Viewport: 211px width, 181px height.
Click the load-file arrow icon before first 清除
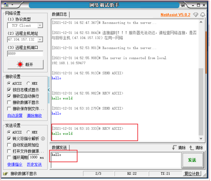tap(174, 148)
